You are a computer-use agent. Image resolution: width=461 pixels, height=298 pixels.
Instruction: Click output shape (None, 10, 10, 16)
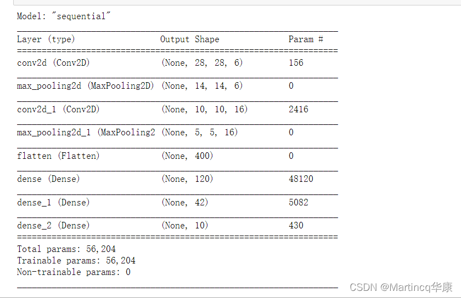[x=205, y=110]
